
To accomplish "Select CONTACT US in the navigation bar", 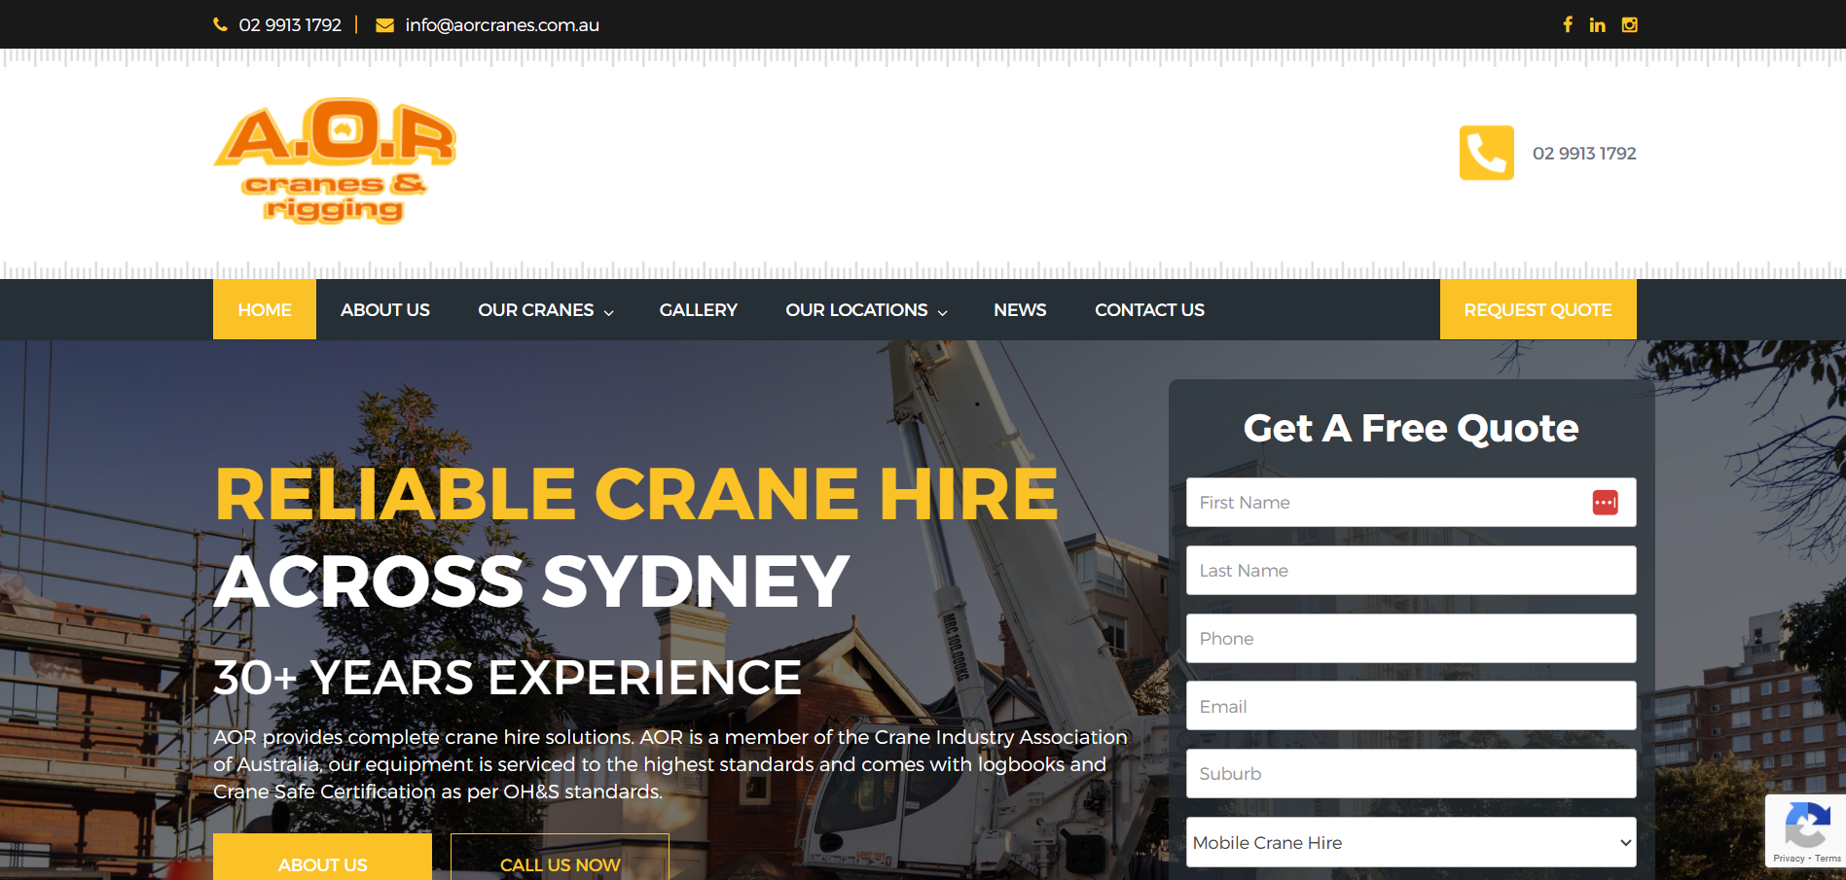I will pos(1149,309).
